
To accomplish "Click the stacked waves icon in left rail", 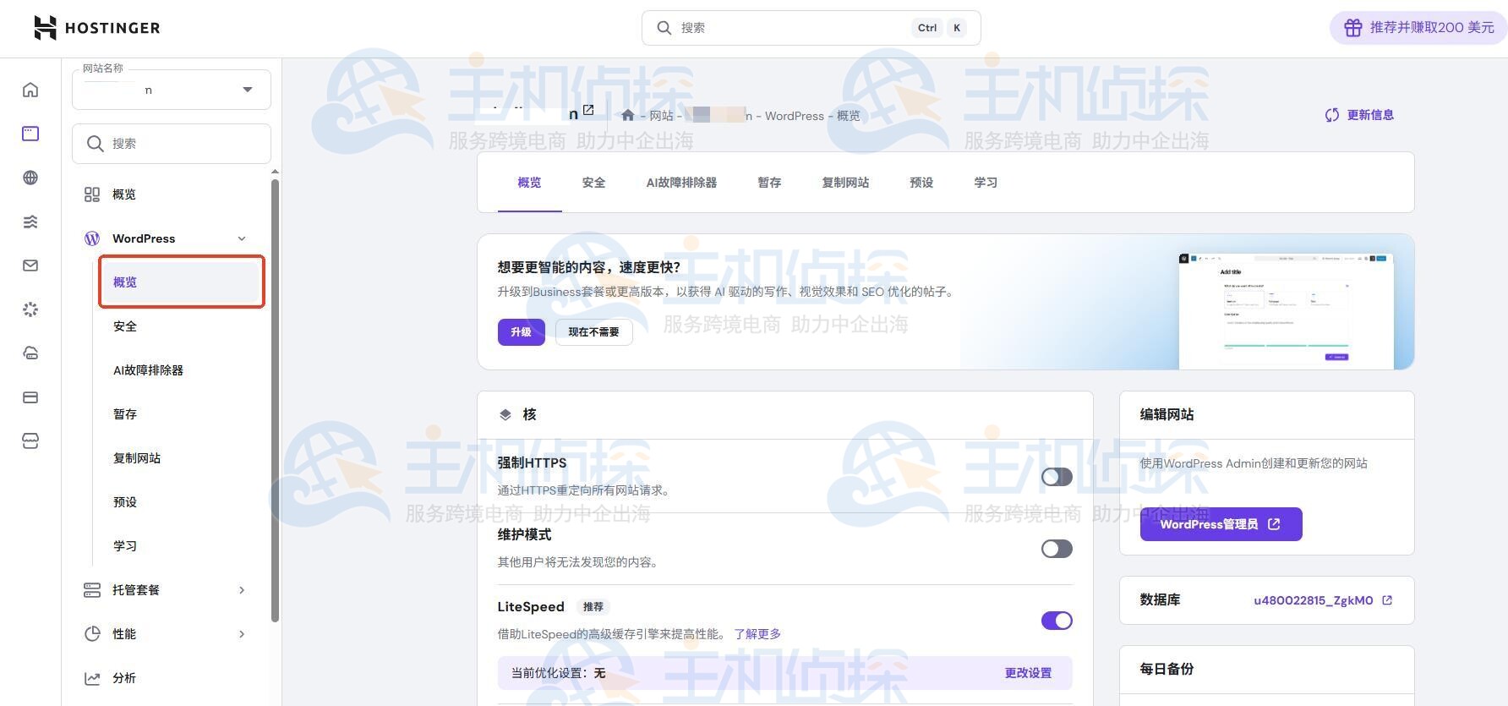I will (x=30, y=222).
